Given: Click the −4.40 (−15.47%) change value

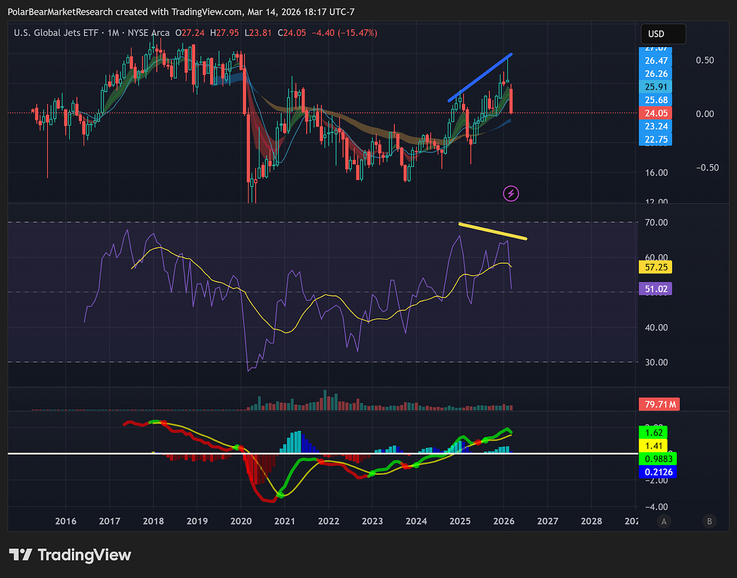Looking at the screenshot, I should 345,33.
